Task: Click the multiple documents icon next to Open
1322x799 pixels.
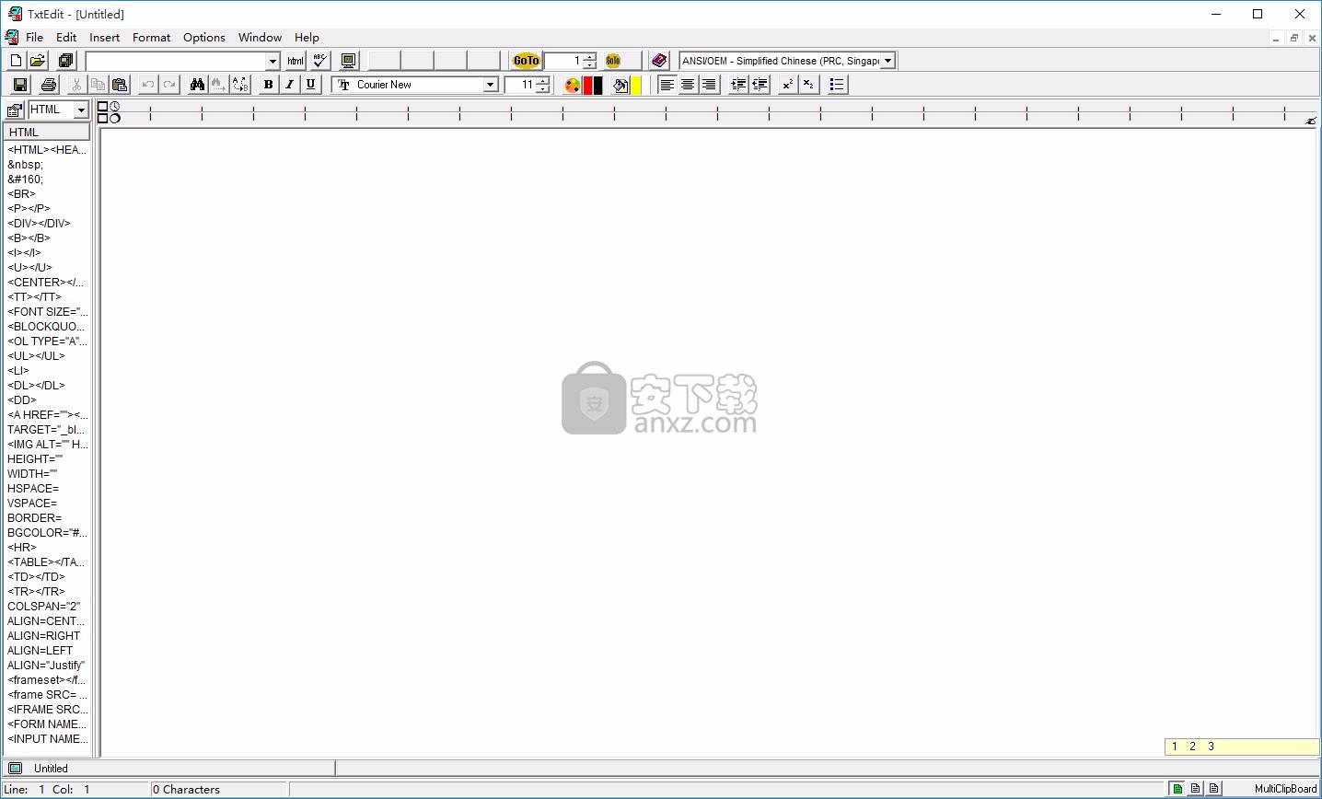Action: pos(65,61)
